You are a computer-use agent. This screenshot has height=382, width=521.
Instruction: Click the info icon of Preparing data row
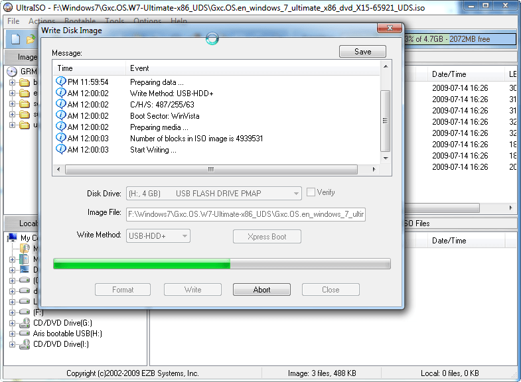tap(61, 82)
